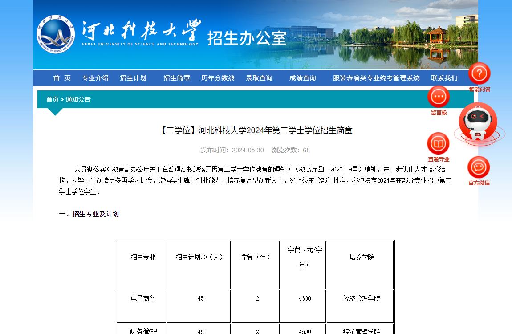Open the 直通专业 book icon
Viewport: 512px width, 334px height.
[438, 143]
